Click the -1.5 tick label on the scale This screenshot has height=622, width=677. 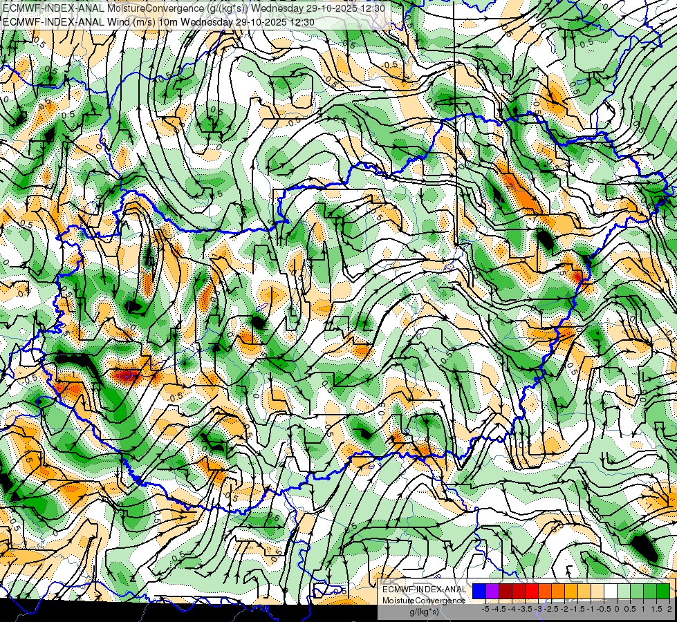pyautogui.click(x=578, y=609)
